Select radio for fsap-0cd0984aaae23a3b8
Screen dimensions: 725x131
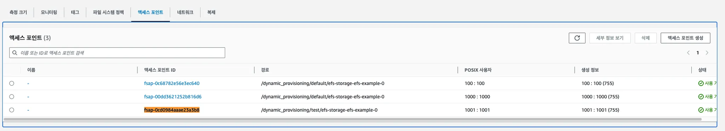[12, 110]
